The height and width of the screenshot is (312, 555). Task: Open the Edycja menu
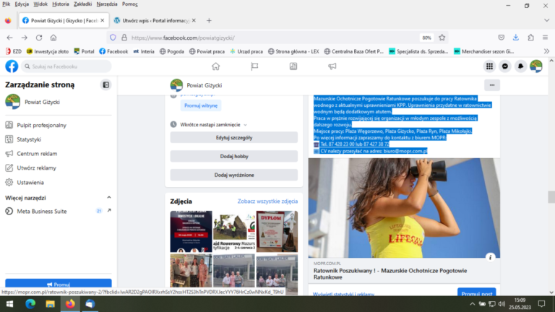click(x=22, y=4)
